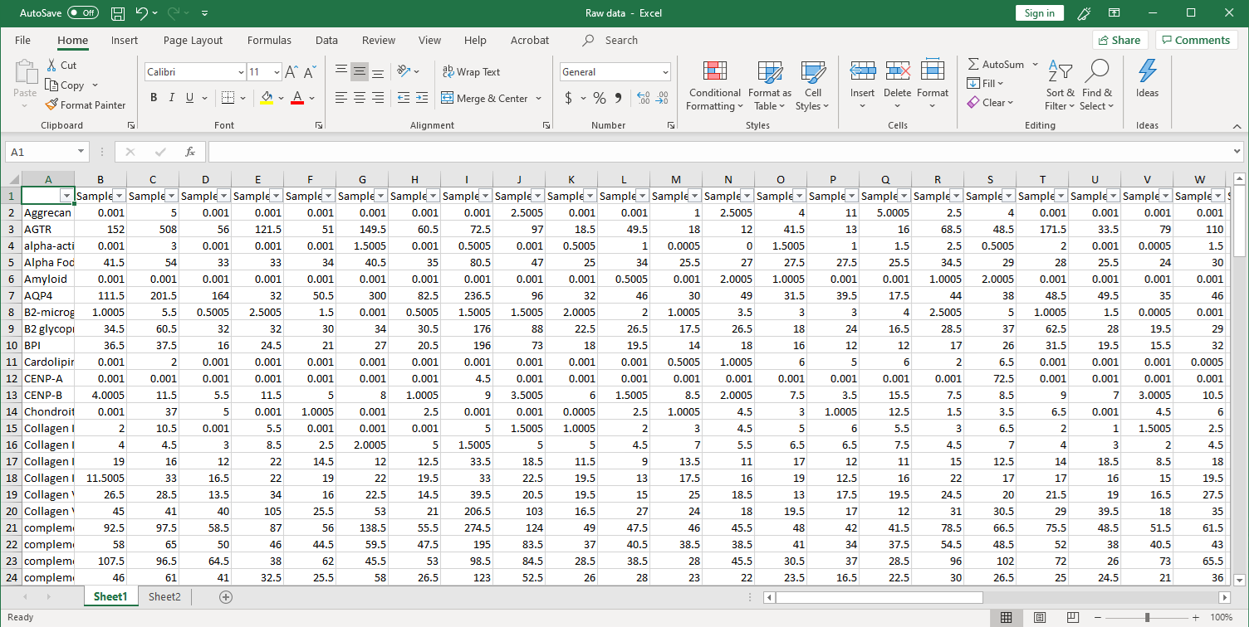The height and width of the screenshot is (627, 1249).
Task: Toggle Wrap Text on
Action: coord(471,72)
